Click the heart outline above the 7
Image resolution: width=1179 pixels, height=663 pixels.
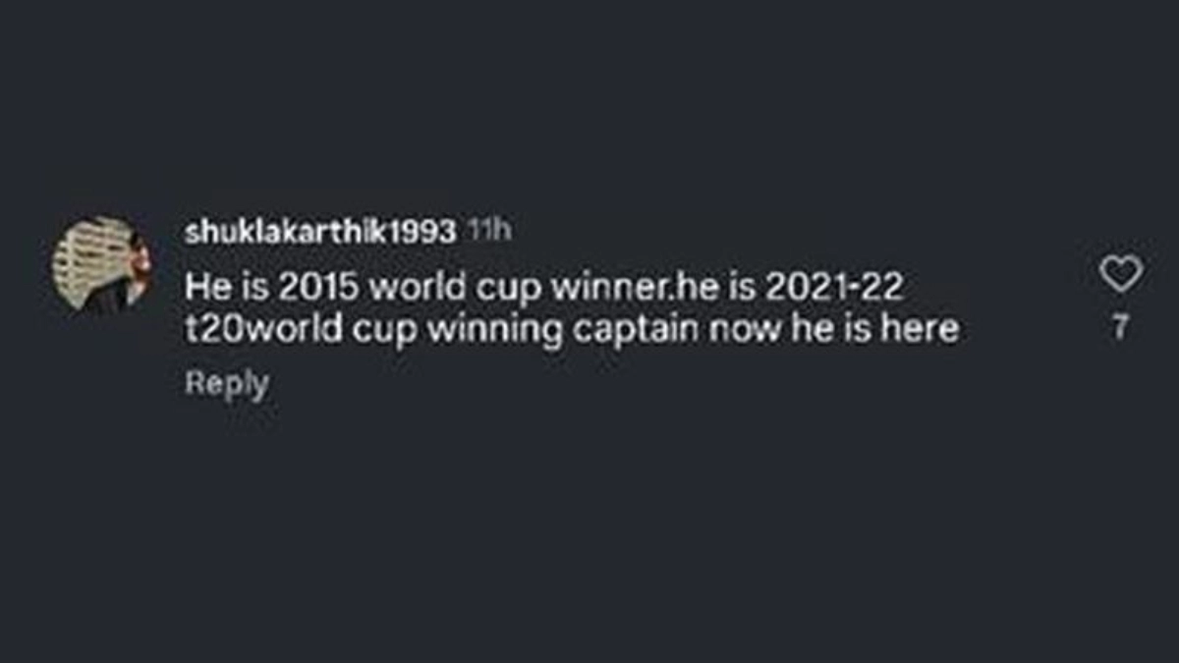click(x=1120, y=274)
